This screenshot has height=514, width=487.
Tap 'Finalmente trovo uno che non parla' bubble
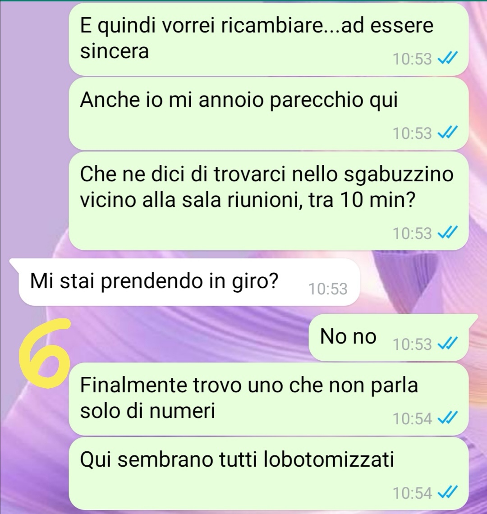[x=269, y=399]
